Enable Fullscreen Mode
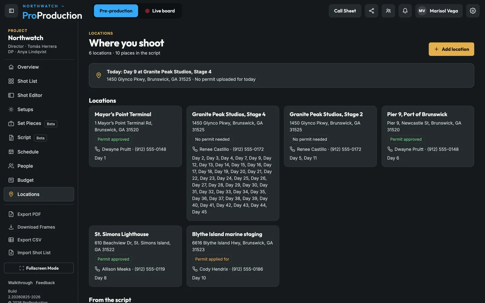Image resolution: width=485 pixels, height=303 pixels. [x=39, y=268]
